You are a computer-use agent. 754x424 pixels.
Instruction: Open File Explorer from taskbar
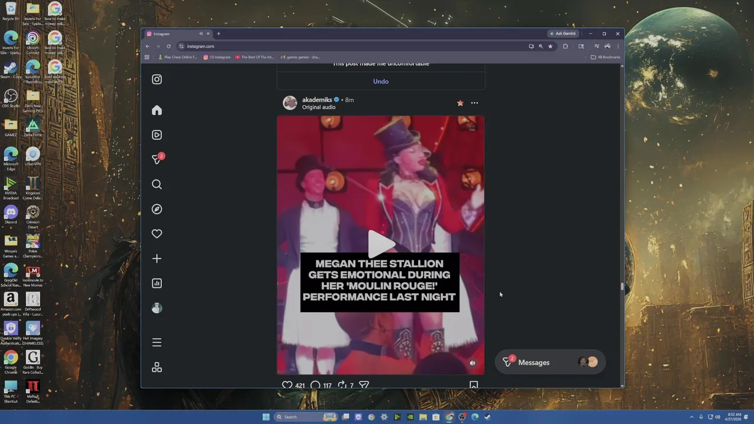(423, 417)
